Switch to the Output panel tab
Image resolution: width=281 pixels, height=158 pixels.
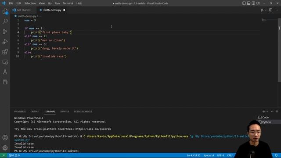point(35,111)
